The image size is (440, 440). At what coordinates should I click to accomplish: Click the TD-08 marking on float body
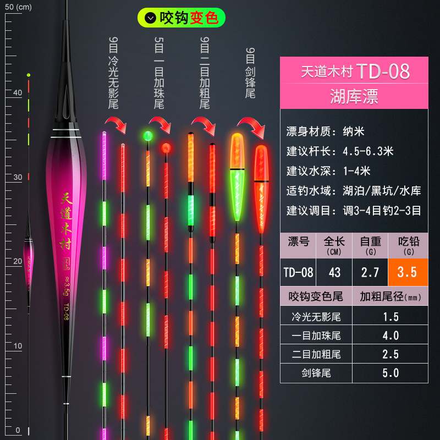66,311
